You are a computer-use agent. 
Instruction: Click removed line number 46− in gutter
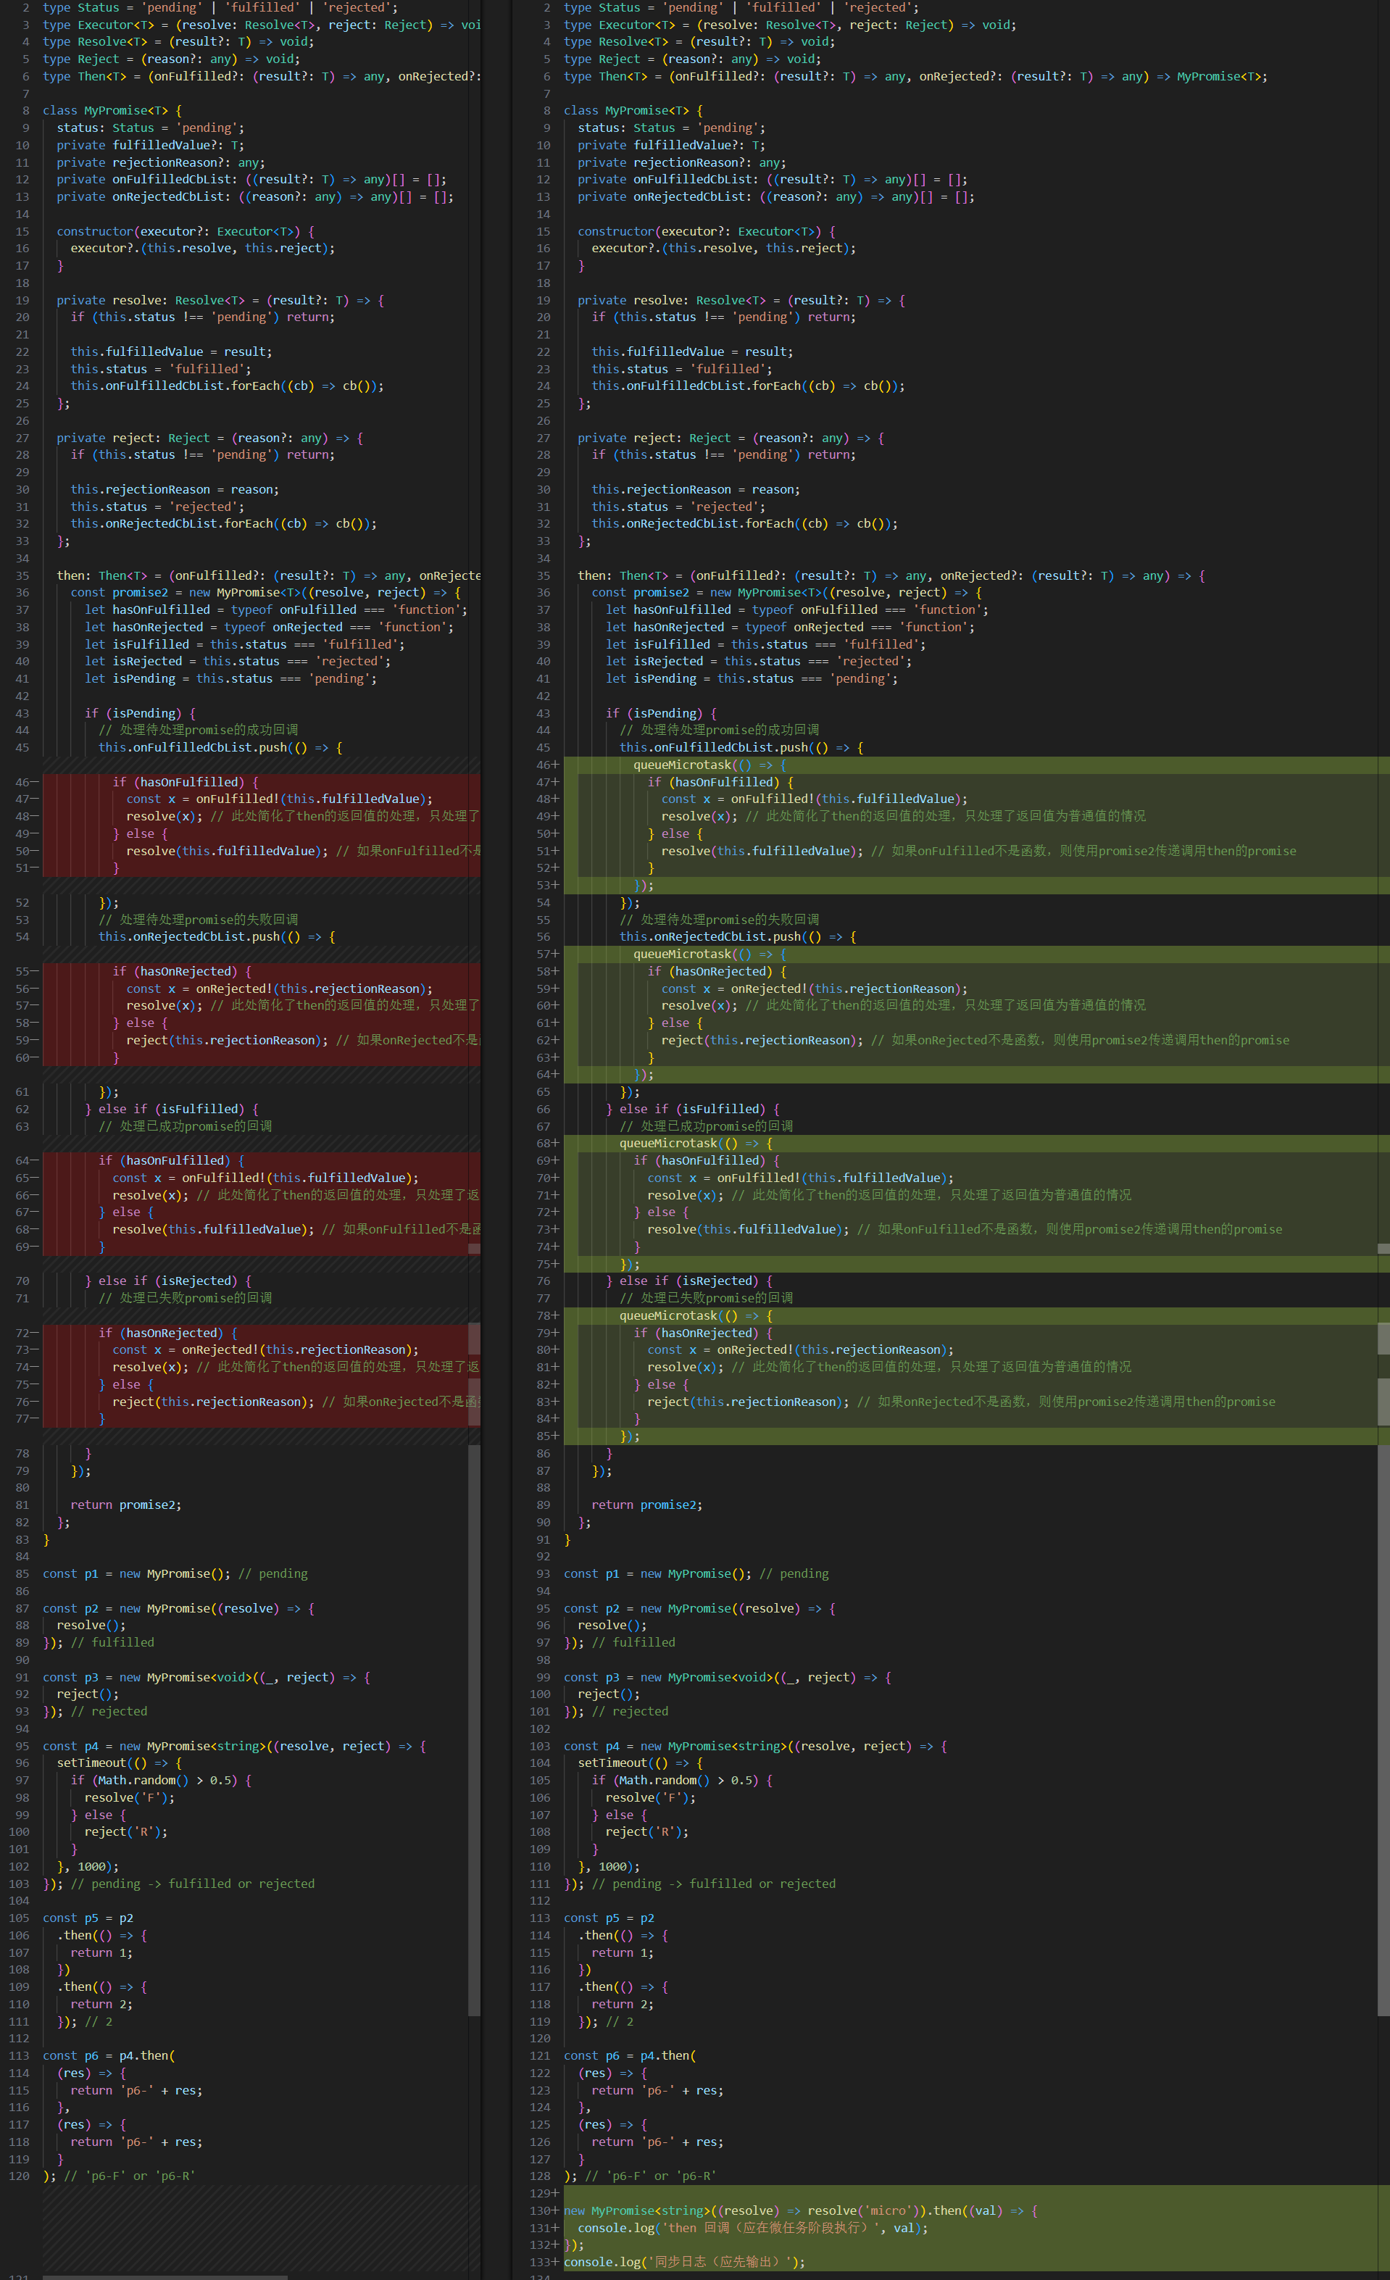pos(27,782)
